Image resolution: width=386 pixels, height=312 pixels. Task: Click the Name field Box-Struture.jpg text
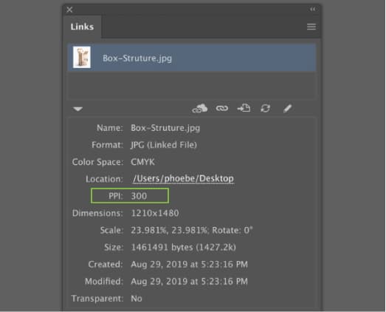point(165,128)
